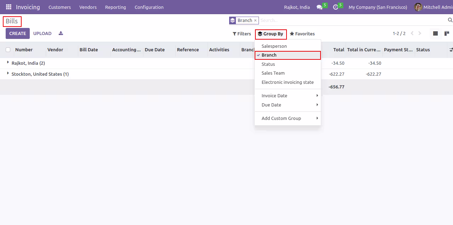Switch to kanban view icon
The width and height of the screenshot is (453, 225).
coord(447,34)
